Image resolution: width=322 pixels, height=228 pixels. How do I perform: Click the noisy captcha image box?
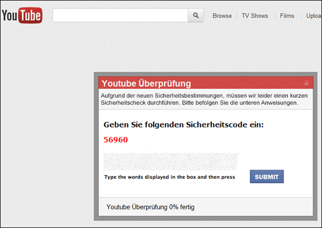(x=171, y=162)
